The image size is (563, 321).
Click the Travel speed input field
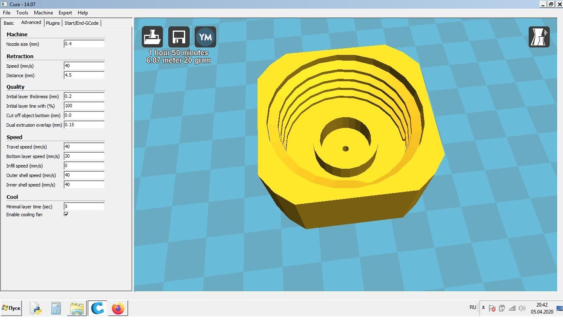84,146
